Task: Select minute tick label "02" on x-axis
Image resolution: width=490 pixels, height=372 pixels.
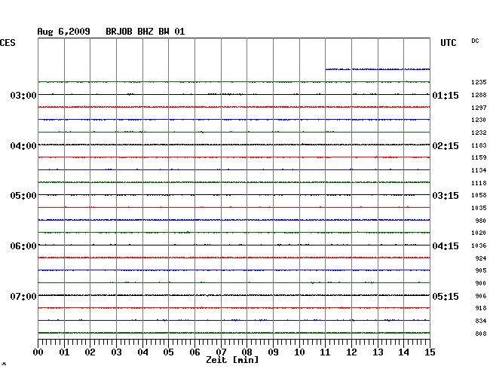Action: [x=90, y=352]
